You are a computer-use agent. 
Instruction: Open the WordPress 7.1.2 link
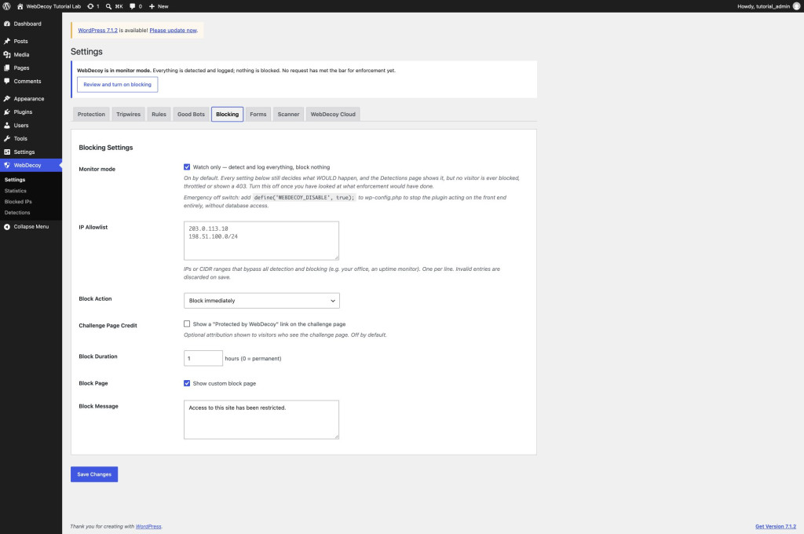click(97, 31)
